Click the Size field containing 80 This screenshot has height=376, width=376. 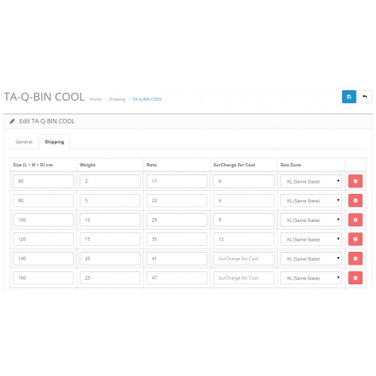click(x=43, y=201)
